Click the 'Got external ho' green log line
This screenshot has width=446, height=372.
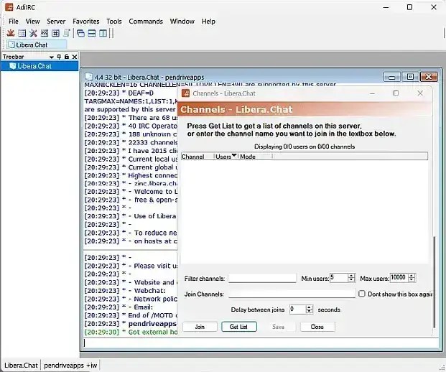point(131,332)
